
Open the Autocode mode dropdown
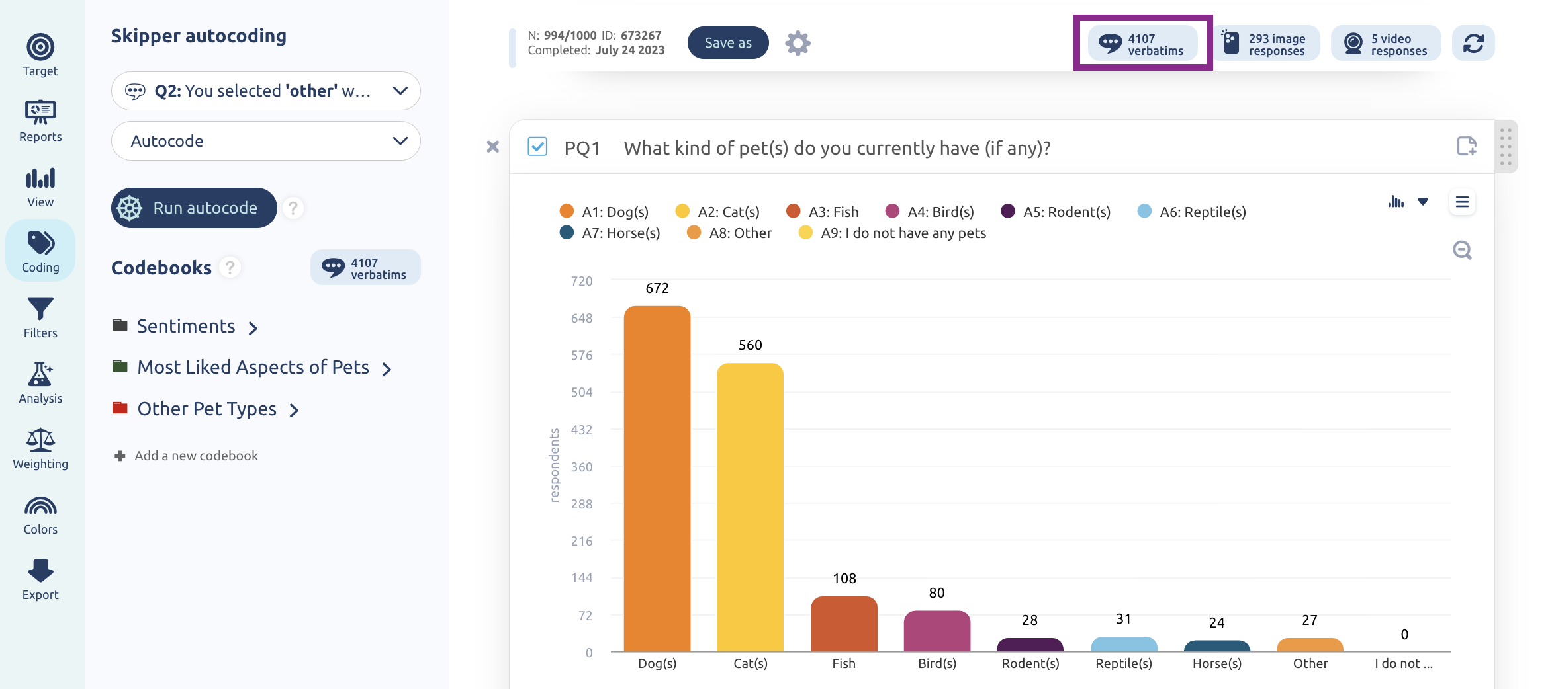click(x=266, y=141)
